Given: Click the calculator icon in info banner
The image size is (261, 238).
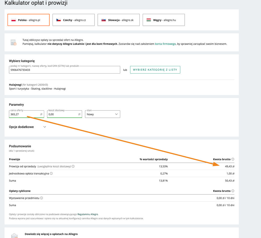Looking at the screenshot, I should 13,42.
